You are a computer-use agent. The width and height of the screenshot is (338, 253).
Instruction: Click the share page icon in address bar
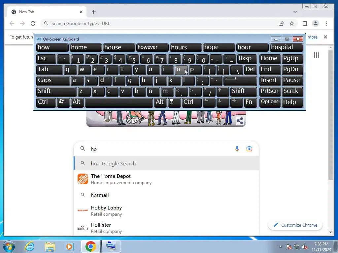tap(281, 23)
